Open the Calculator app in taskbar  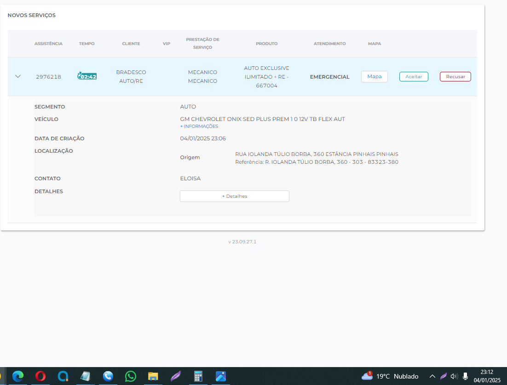pos(198,376)
